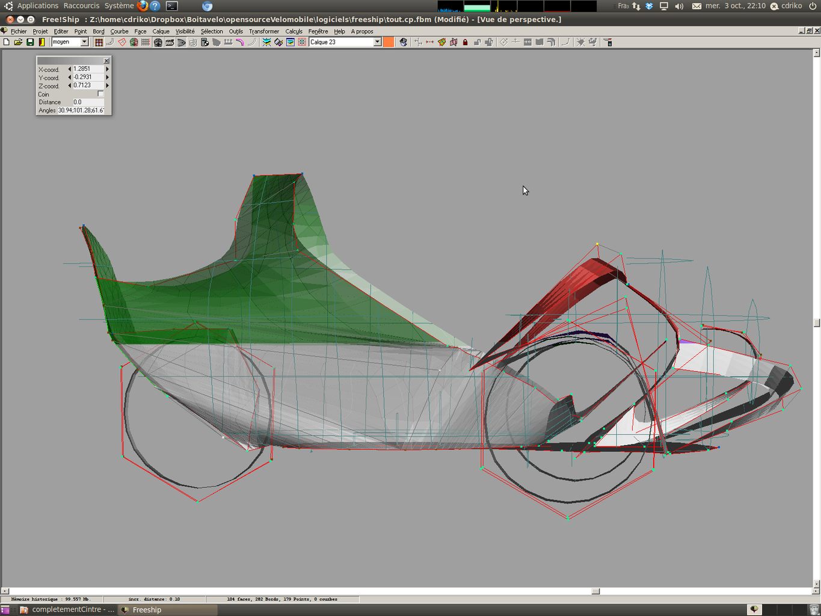Increase X-coord with the right arrow
This screenshot has width=821, height=616.
(107, 69)
